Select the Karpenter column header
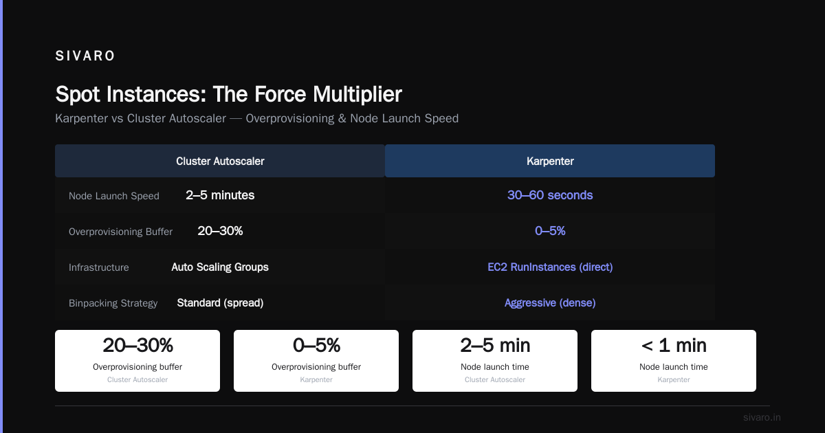The image size is (825, 433). pyautogui.click(x=550, y=161)
